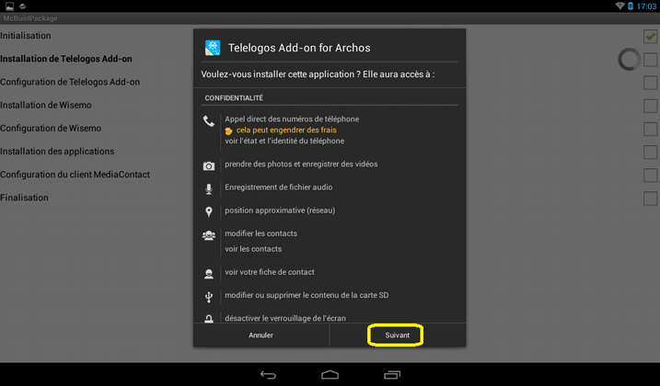Tap 'Appel direct des numéros de téléphone' permission

pos(292,119)
